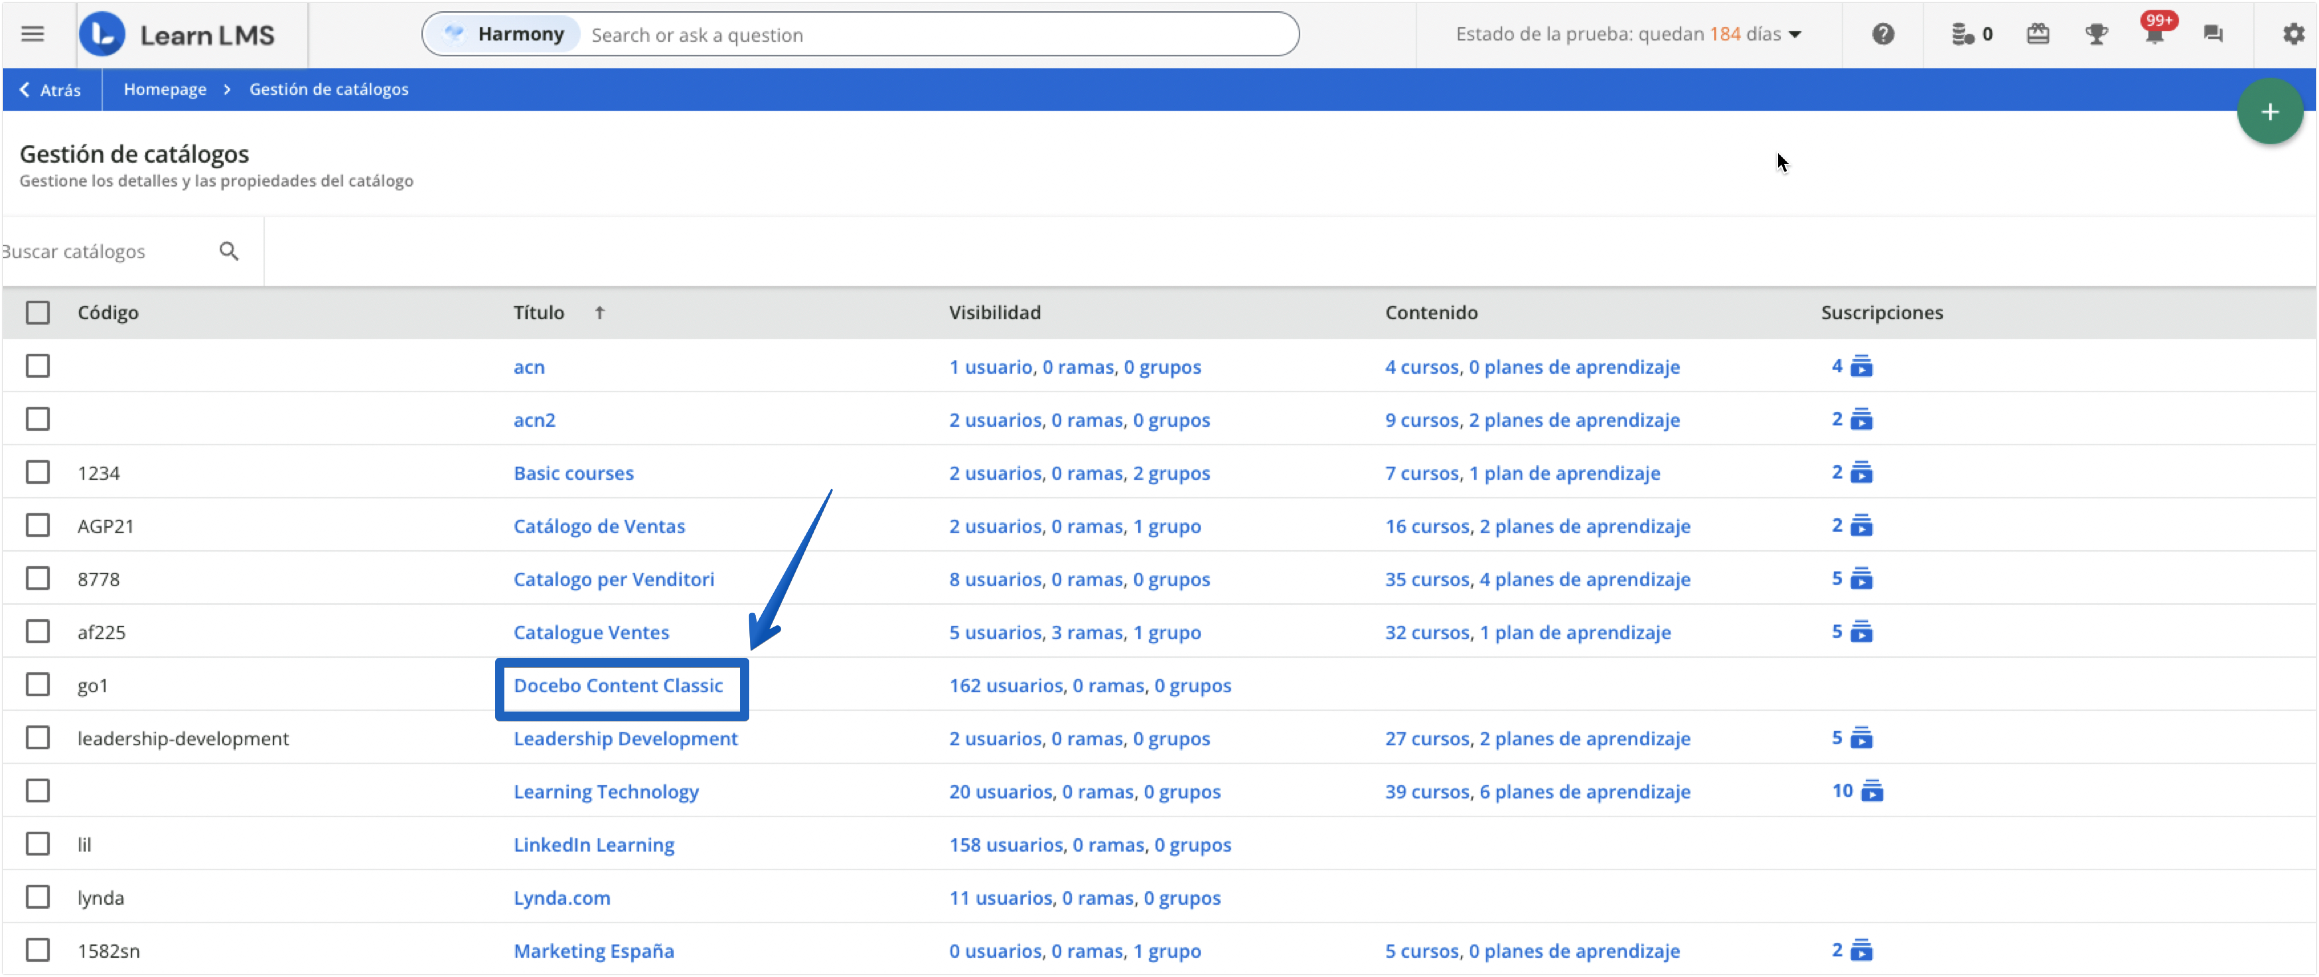Screen dimensions: 2319x977
Task: Click the Código column header
Action: tap(108, 313)
